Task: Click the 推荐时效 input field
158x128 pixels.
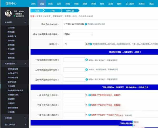Action: click(74, 44)
